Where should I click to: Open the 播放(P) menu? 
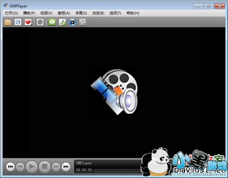click(29, 13)
